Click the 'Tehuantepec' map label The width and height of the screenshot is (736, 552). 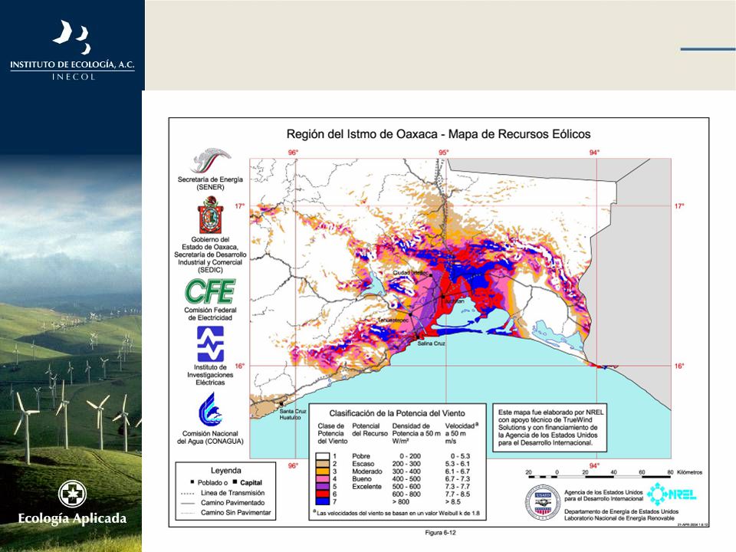click(x=393, y=320)
